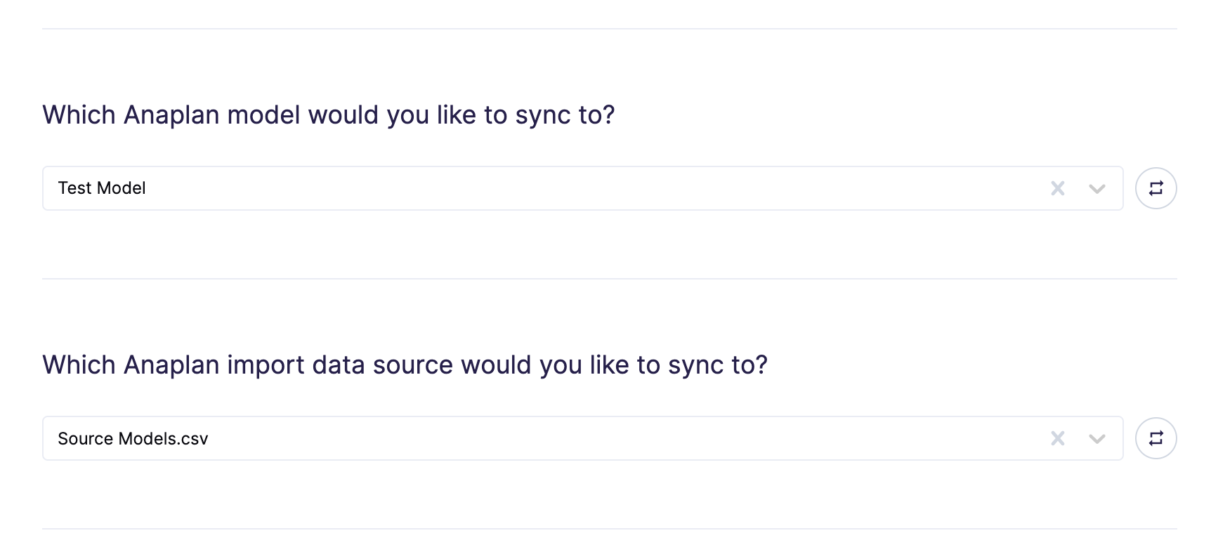
Task: Select the 'Which Anaplan model' question heading
Action: (328, 115)
